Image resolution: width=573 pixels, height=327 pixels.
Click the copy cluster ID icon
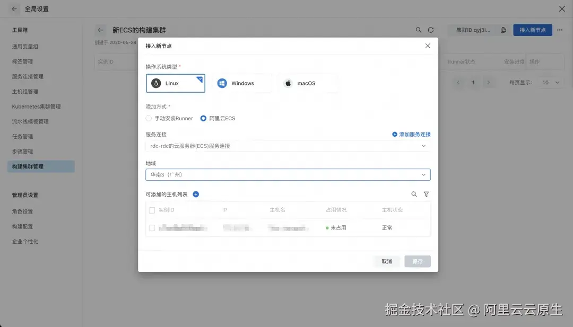click(502, 30)
